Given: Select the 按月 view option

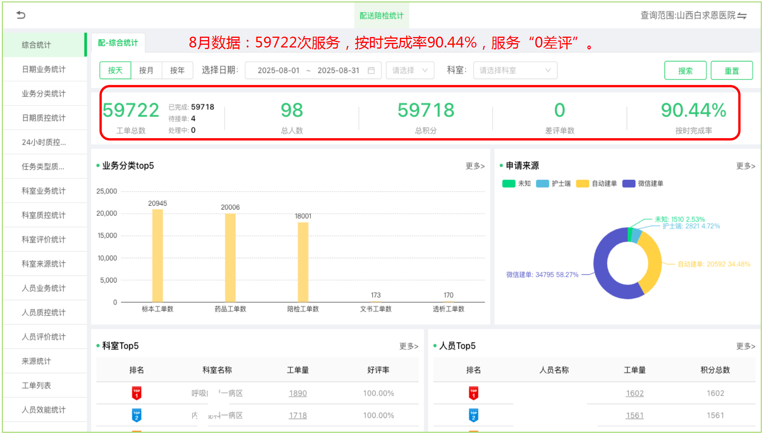Looking at the screenshot, I should coord(146,70).
